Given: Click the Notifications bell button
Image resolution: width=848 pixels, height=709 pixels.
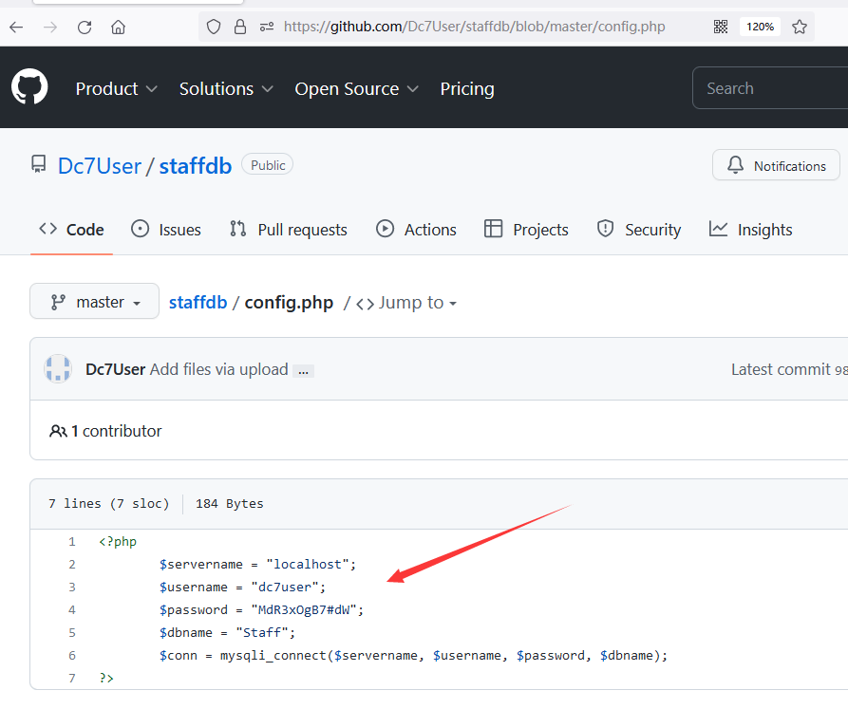Looking at the screenshot, I should [776, 165].
